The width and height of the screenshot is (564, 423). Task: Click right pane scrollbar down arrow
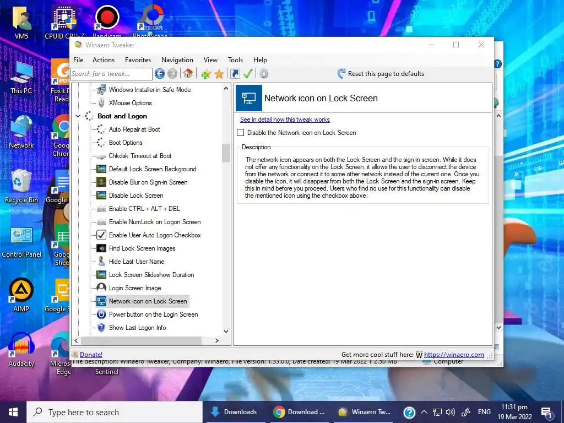coord(498,327)
